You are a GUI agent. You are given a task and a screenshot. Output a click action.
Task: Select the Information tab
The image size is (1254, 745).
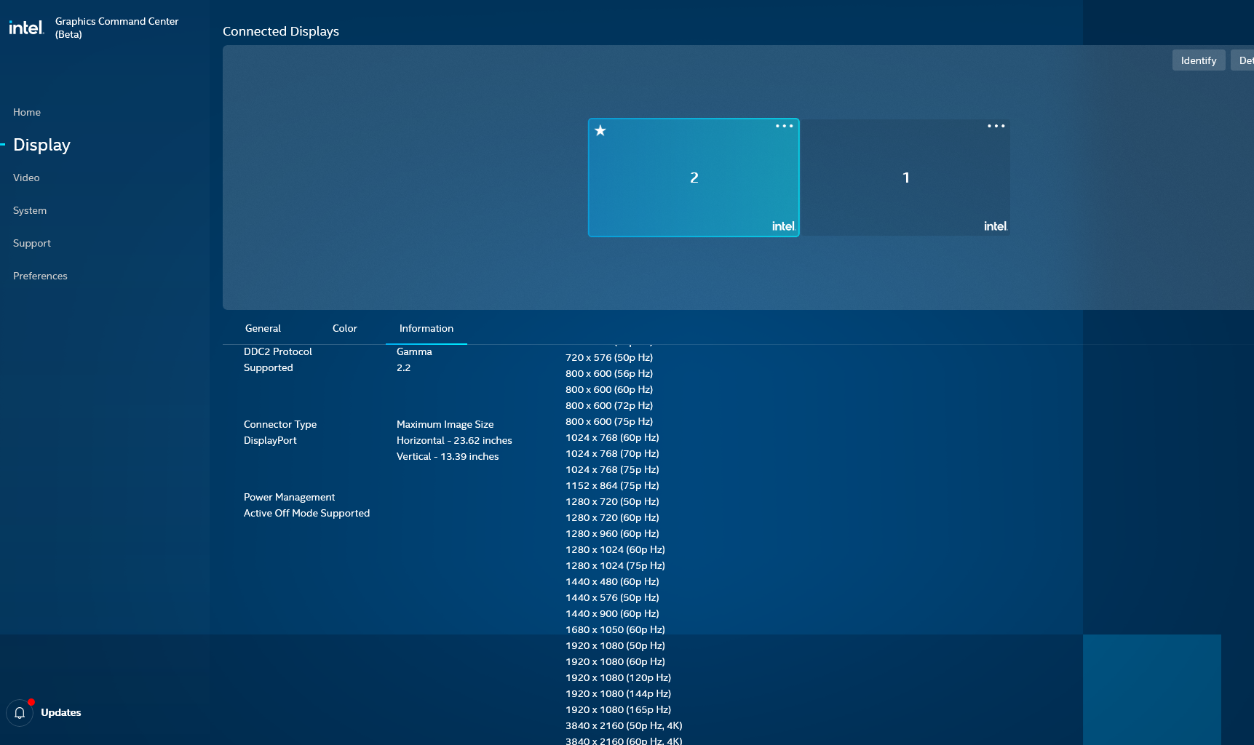tap(426, 328)
